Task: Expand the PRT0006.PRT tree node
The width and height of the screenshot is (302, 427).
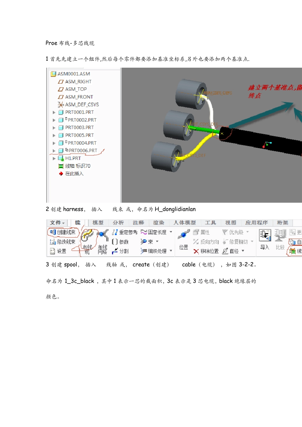Action: [54, 151]
